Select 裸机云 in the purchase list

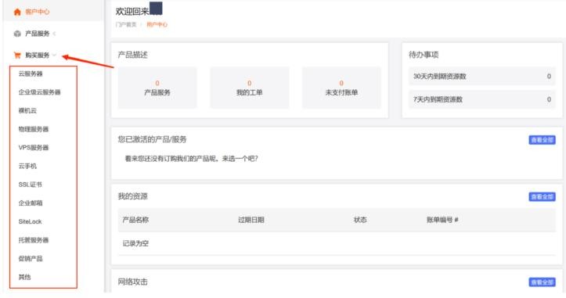click(27, 110)
